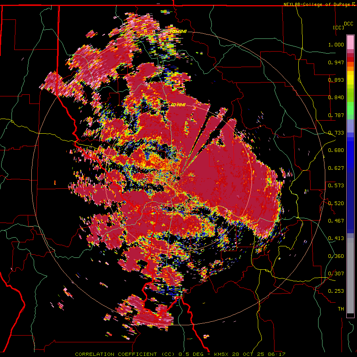Select the 0.573 legend value
This screenshot has width=357, height=357.
(x=336, y=186)
